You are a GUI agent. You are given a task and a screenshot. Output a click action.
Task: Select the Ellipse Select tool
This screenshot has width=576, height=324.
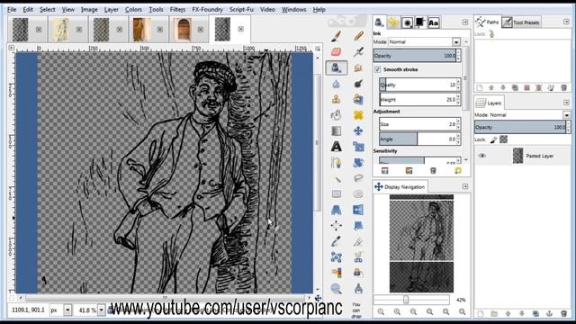(358, 194)
